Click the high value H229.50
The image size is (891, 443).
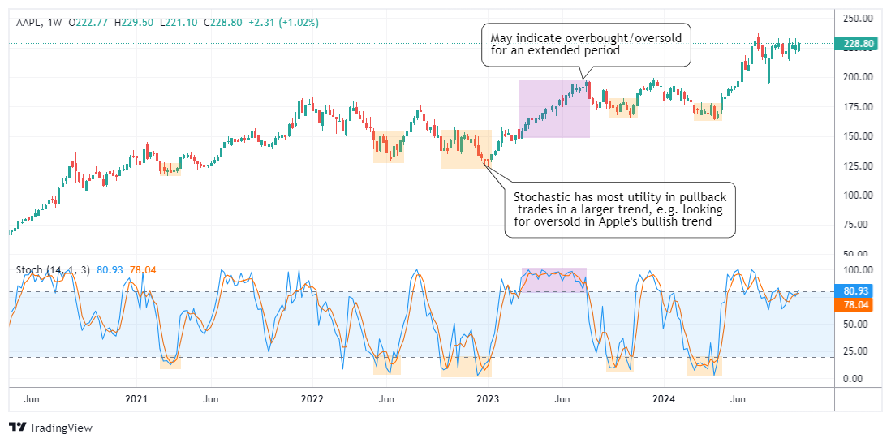click(134, 23)
